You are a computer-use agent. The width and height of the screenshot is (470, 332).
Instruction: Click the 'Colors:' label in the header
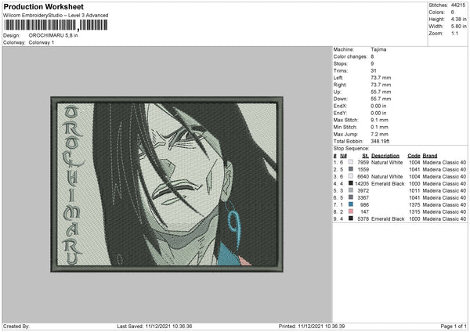click(437, 13)
